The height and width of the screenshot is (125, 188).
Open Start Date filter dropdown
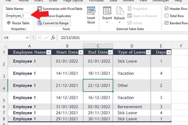81,52
